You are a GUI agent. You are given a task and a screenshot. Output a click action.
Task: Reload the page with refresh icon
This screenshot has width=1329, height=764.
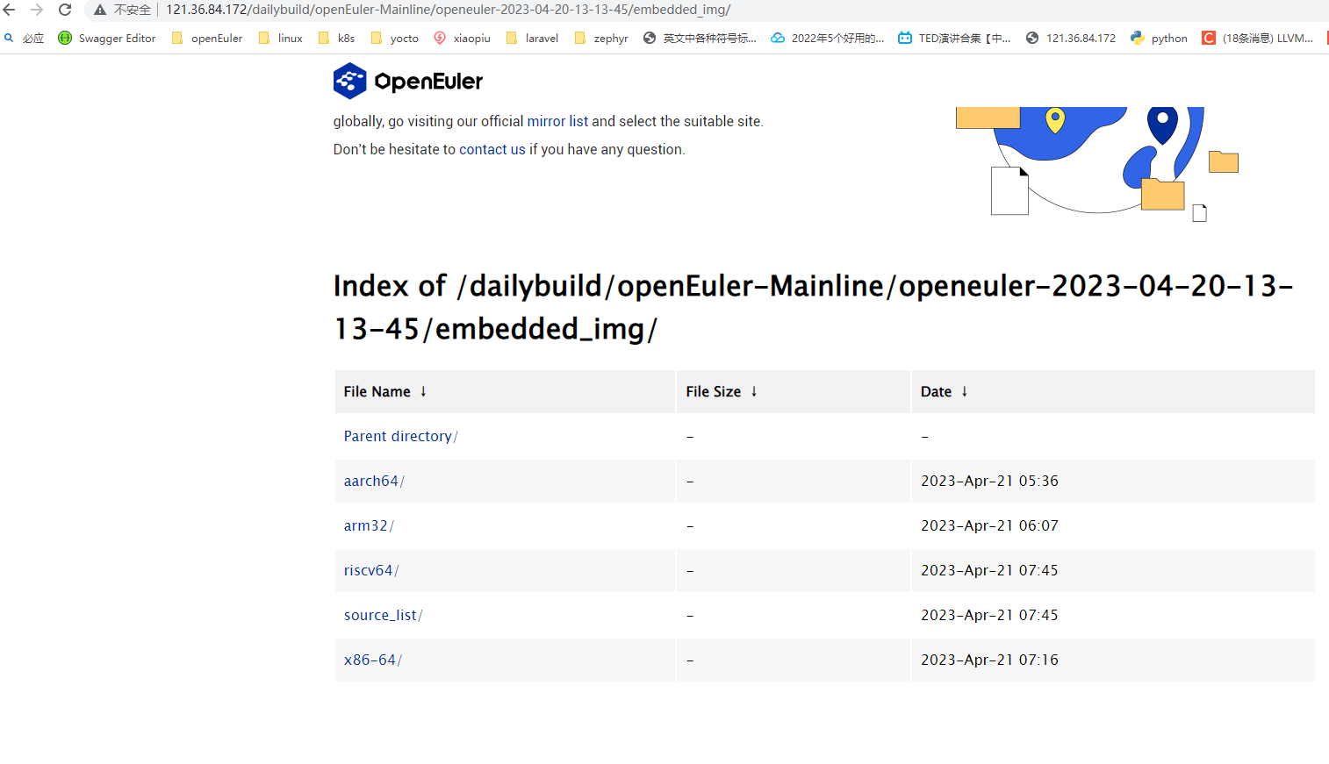pyautogui.click(x=65, y=10)
